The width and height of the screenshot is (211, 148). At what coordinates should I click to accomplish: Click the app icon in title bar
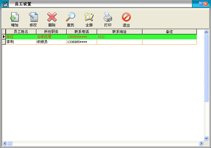5,5
